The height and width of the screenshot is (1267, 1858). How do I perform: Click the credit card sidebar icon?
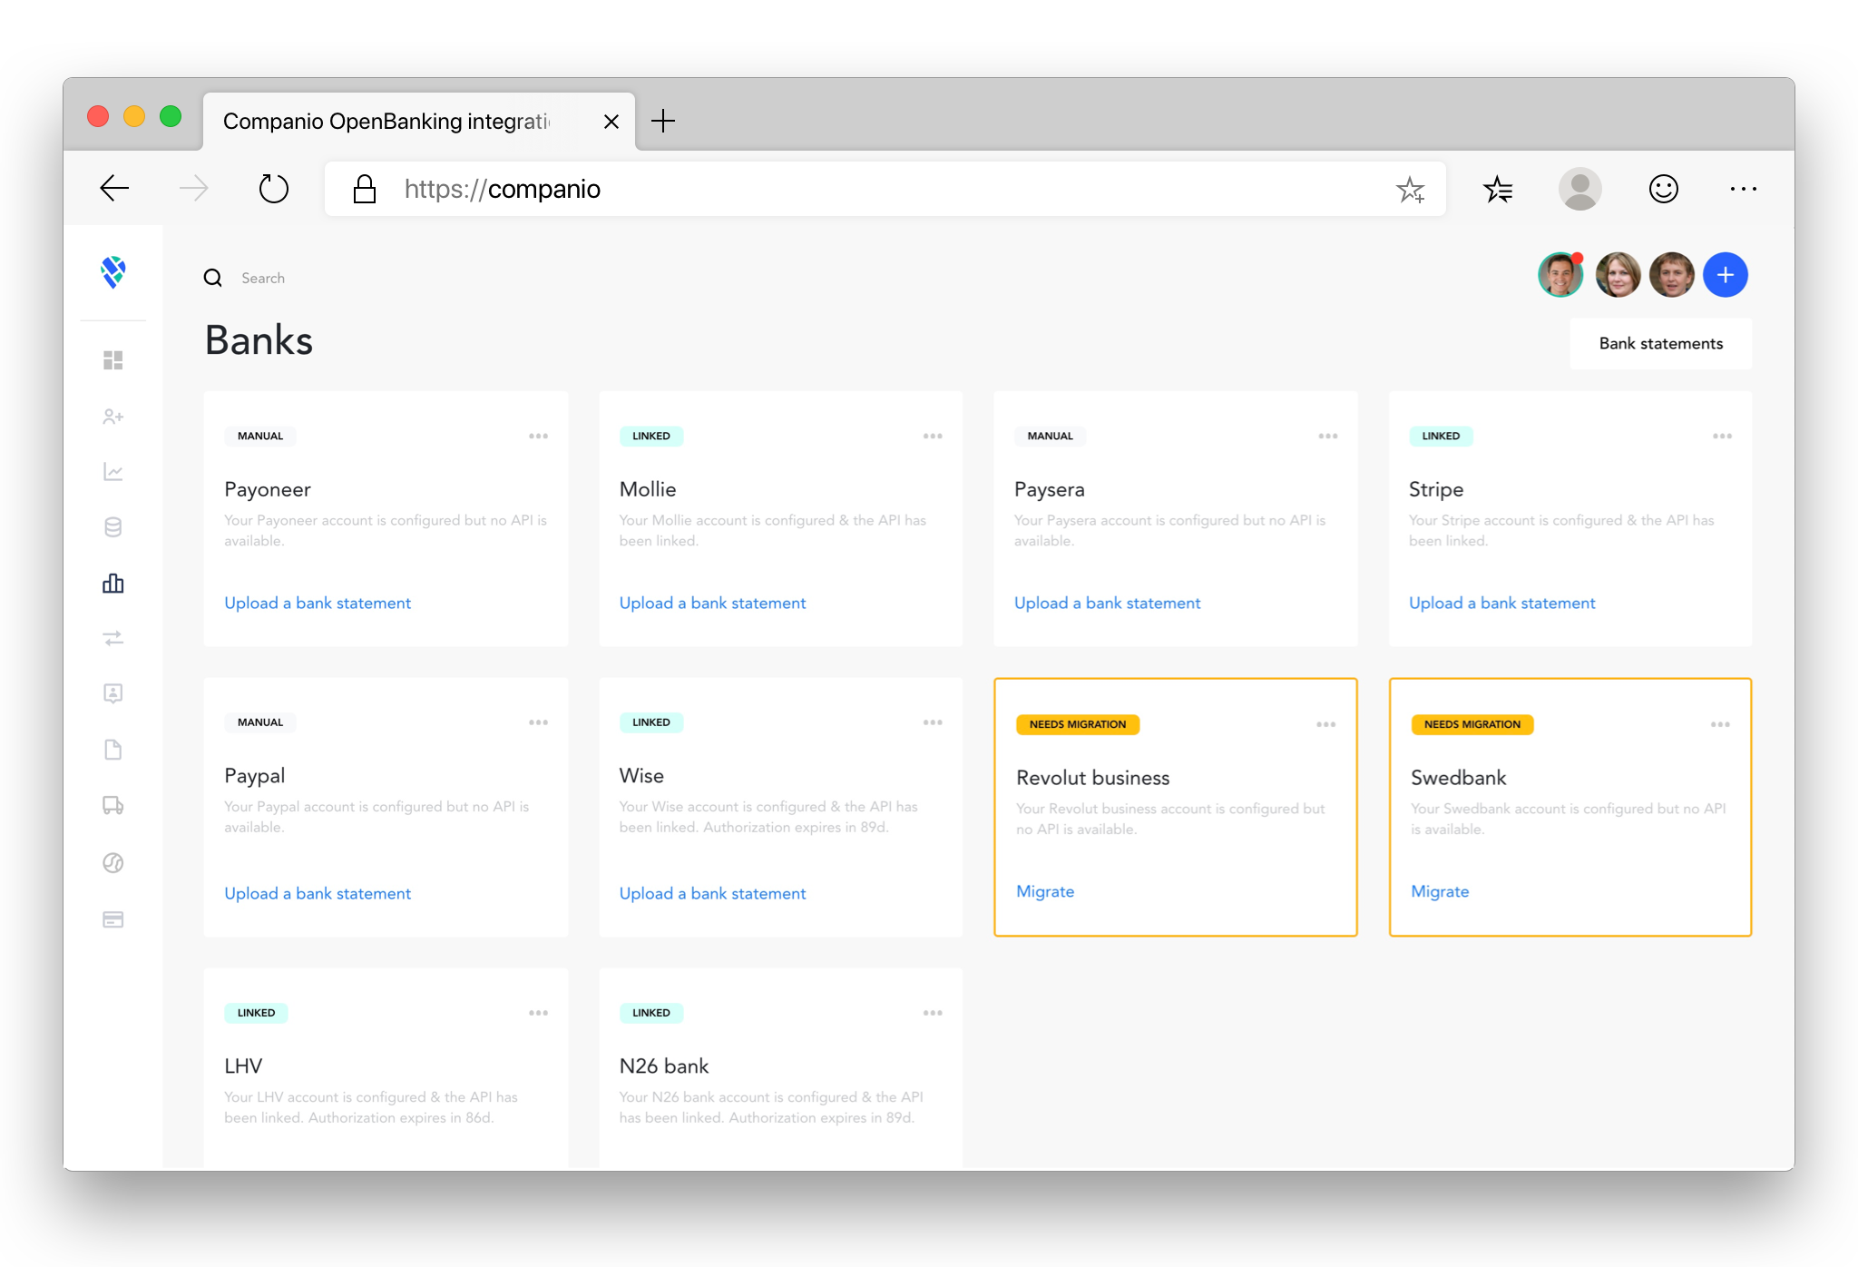[x=112, y=919]
